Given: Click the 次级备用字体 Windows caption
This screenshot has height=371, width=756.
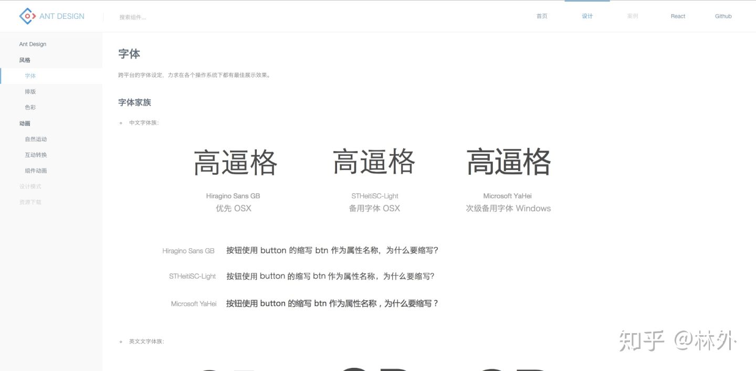Looking at the screenshot, I should pos(508,208).
